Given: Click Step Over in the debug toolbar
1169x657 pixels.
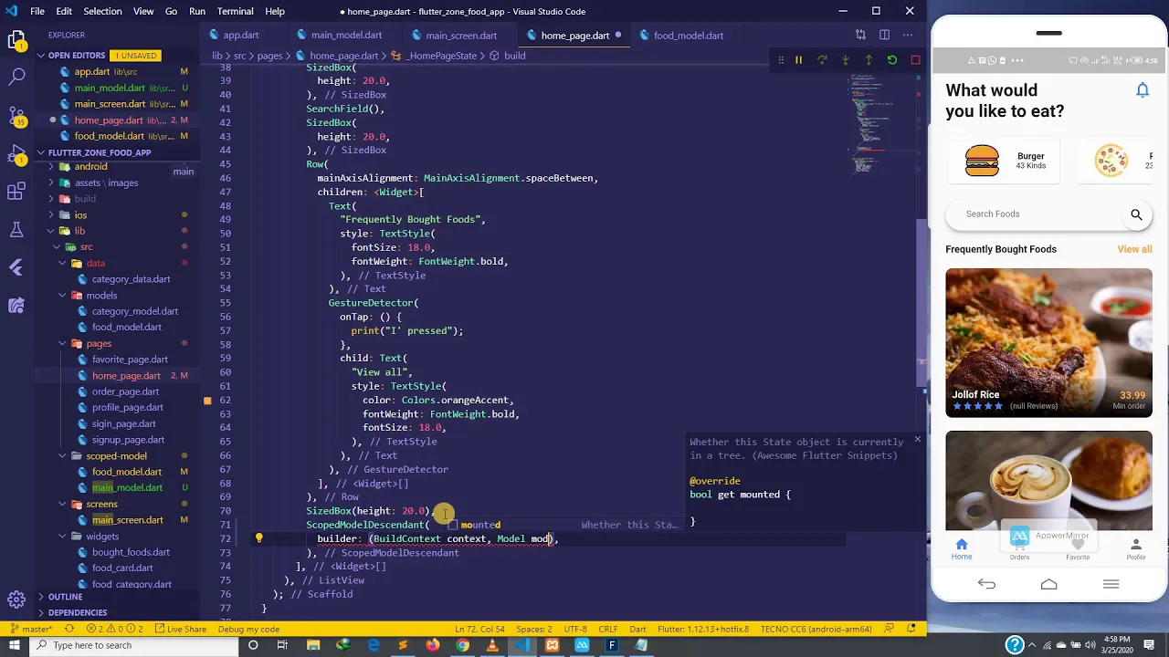Looking at the screenshot, I should point(822,60).
